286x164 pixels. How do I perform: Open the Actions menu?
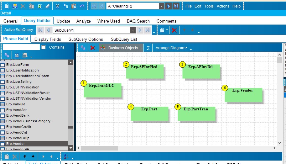click(x=223, y=6)
